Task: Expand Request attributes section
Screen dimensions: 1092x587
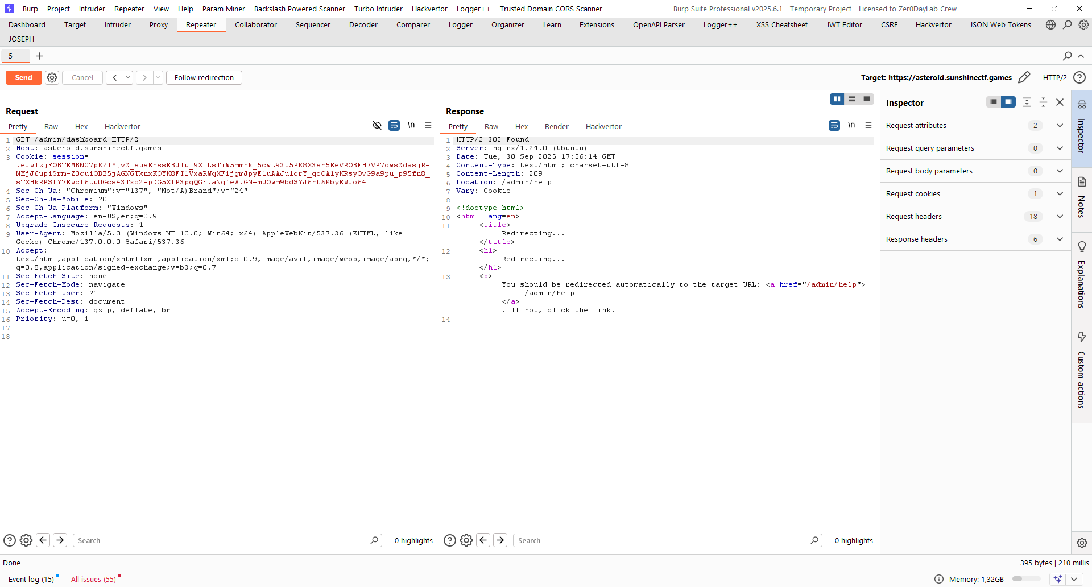Action: tap(975, 125)
